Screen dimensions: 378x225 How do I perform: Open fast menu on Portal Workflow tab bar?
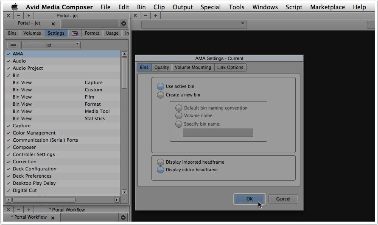point(123,217)
